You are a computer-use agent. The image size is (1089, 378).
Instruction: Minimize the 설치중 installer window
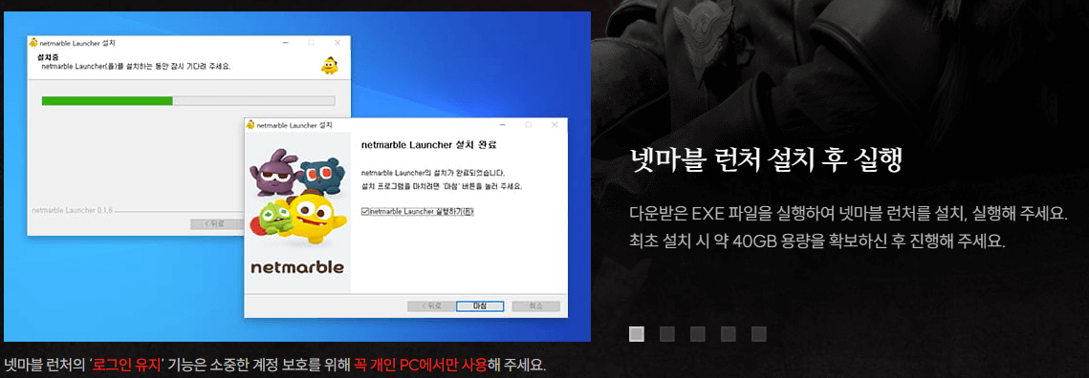286,42
